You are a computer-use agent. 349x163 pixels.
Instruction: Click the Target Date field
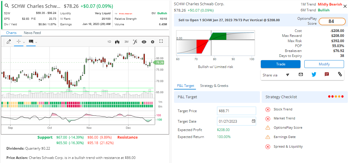pyautogui.click(x=236, y=121)
